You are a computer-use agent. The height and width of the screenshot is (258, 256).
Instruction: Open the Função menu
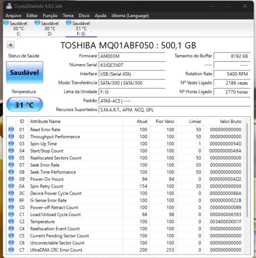[50, 16]
